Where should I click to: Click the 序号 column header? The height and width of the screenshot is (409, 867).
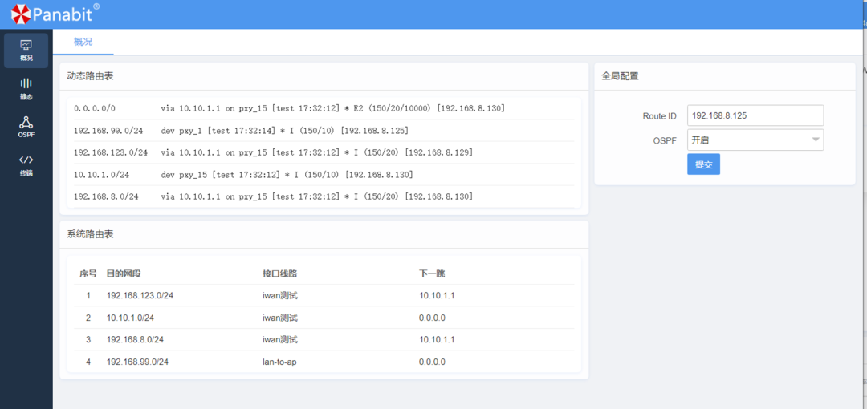click(88, 273)
